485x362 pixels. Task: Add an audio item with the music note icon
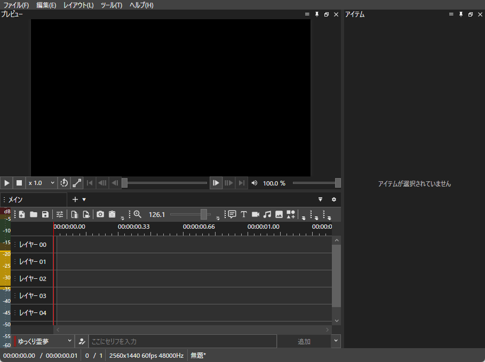pyautogui.click(x=267, y=214)
